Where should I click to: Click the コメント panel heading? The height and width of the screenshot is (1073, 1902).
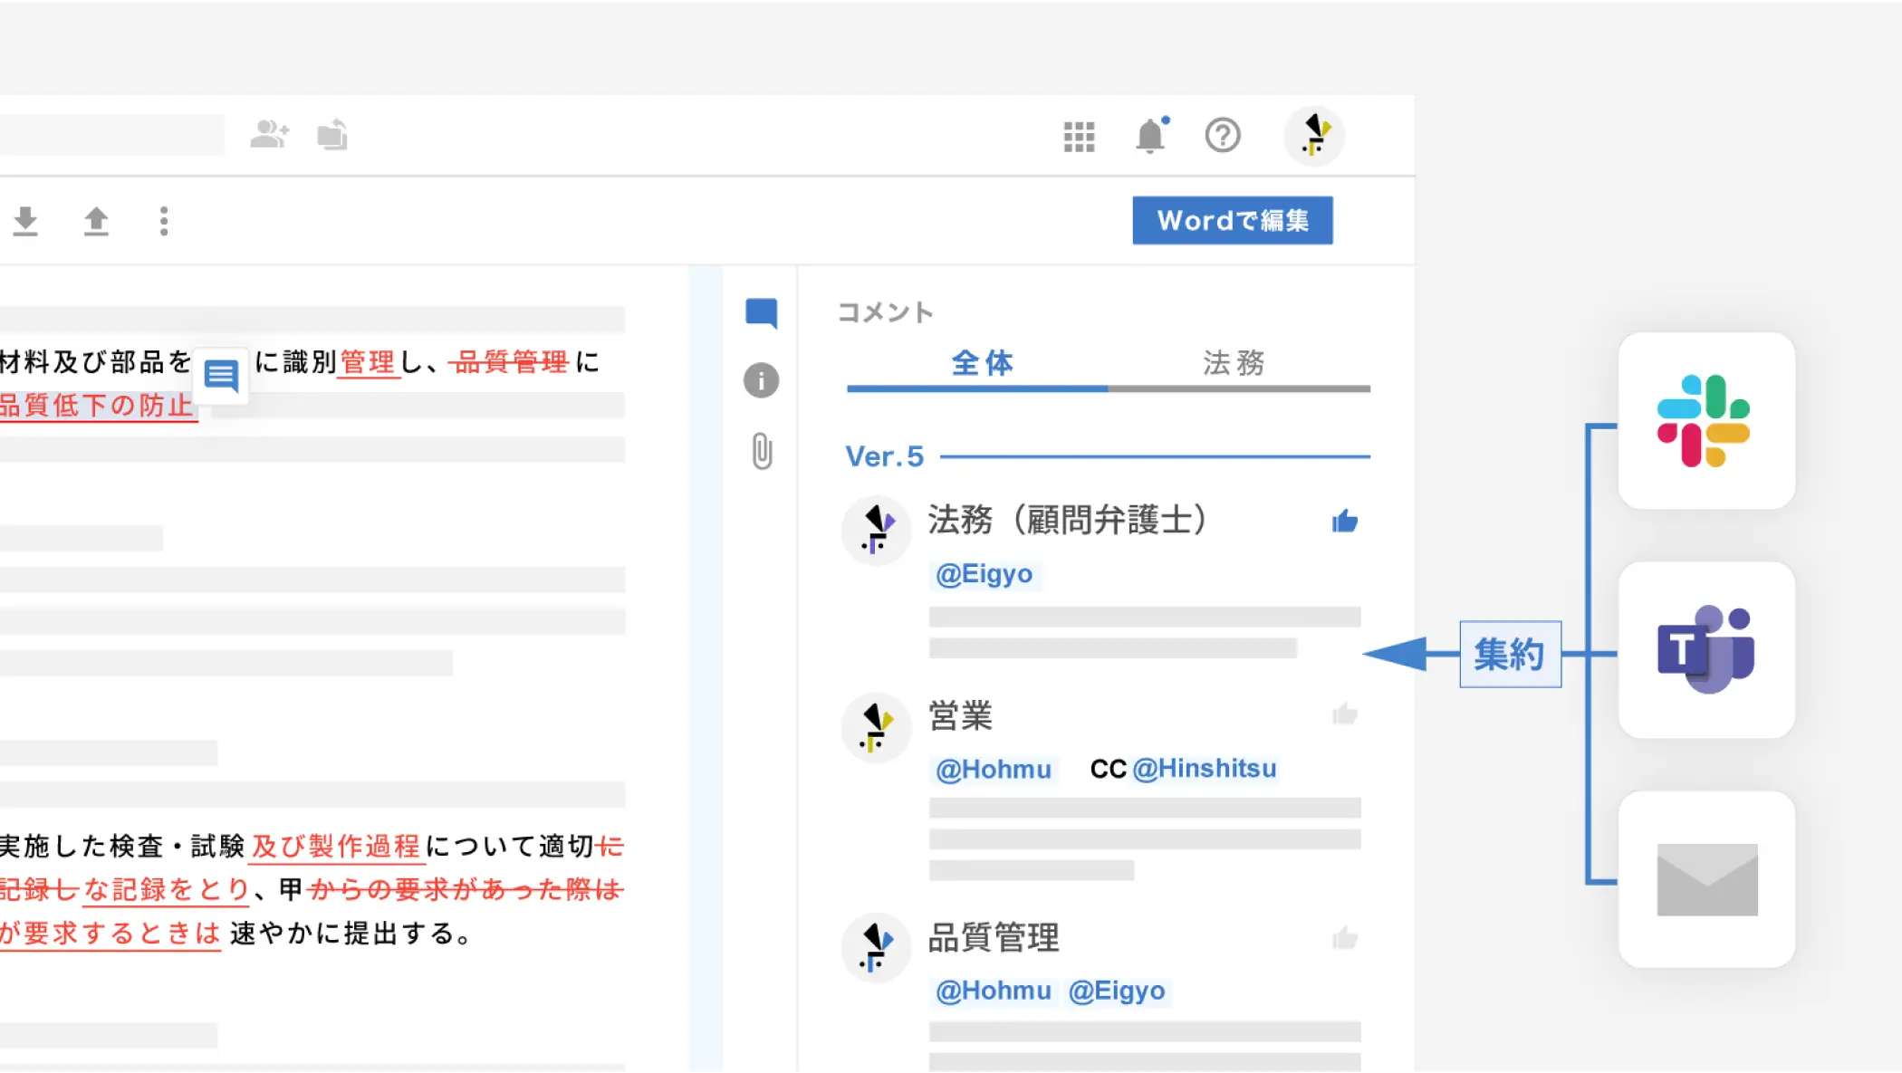point(885,312)
